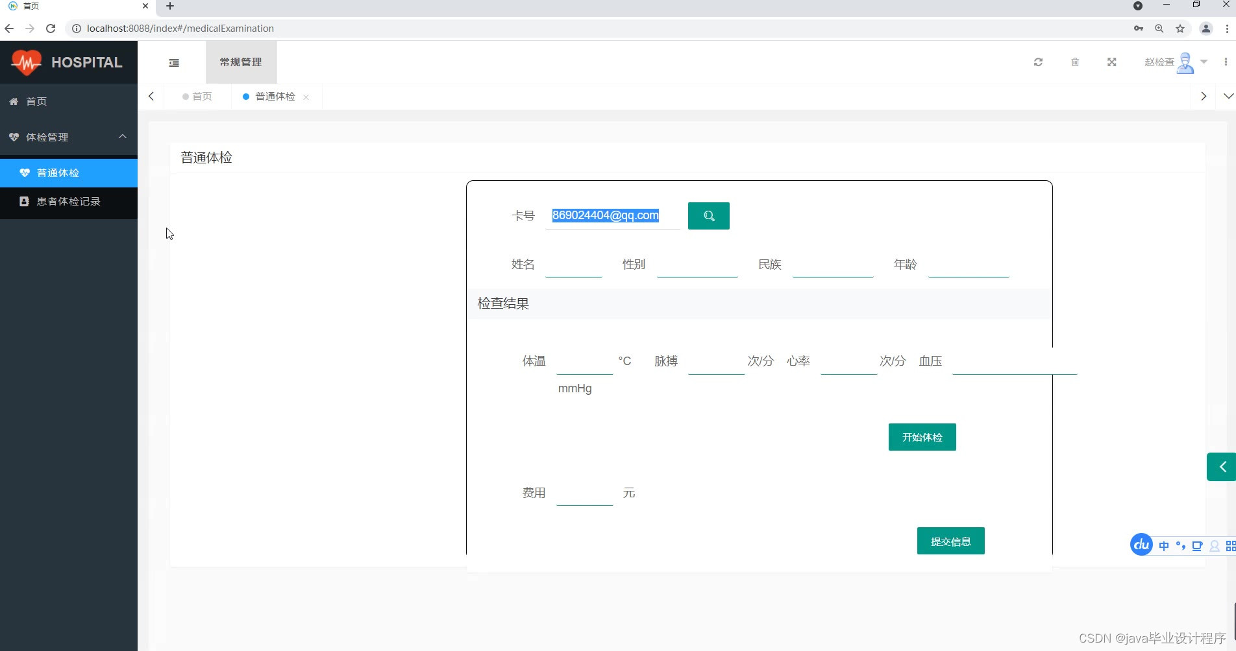Close the 首页 browser tab
1236x651 pixels.
click(145, 6)
